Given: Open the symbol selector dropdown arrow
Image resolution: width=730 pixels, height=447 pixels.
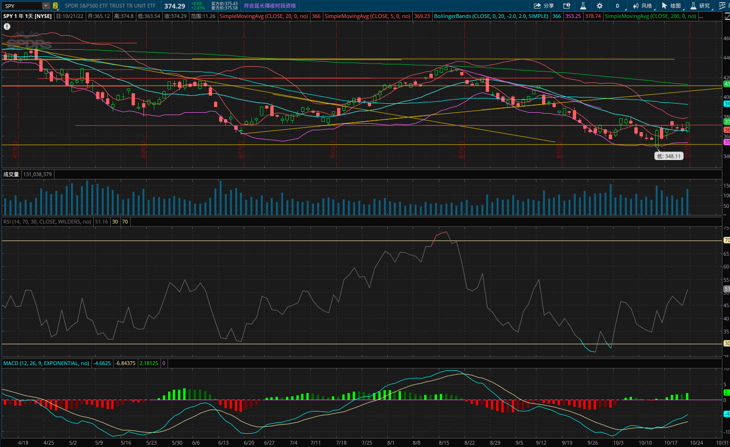Looking at the screenshot, I should pyautogui.click(x=46, y=6).
